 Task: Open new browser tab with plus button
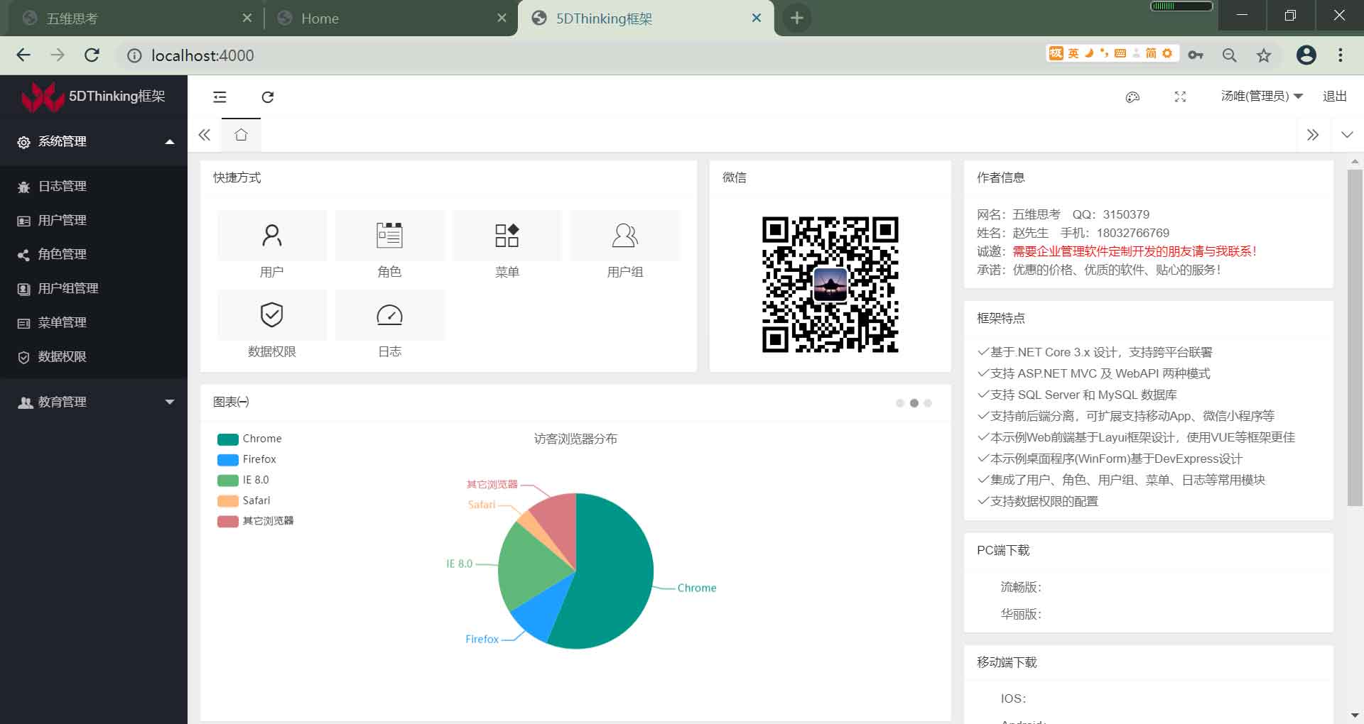(x=797, y=18)
